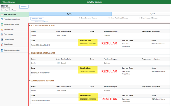Click Academic Program header in CJUS 2100
The image size is (171, 107).
click(x=111, y=59)
